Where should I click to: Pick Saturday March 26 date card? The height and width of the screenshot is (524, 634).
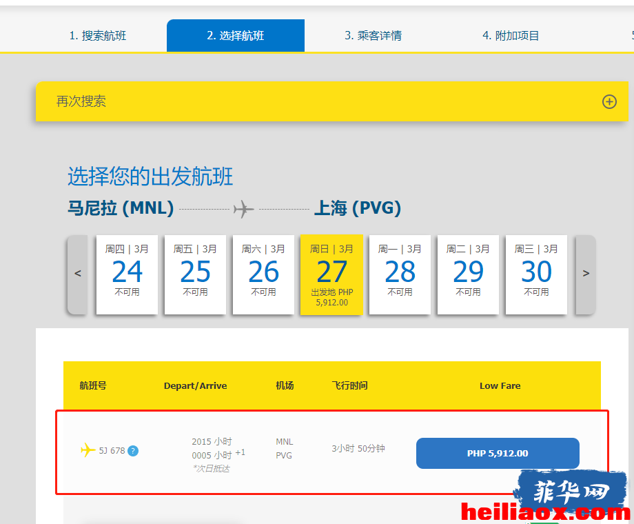[x=264, y=274]
